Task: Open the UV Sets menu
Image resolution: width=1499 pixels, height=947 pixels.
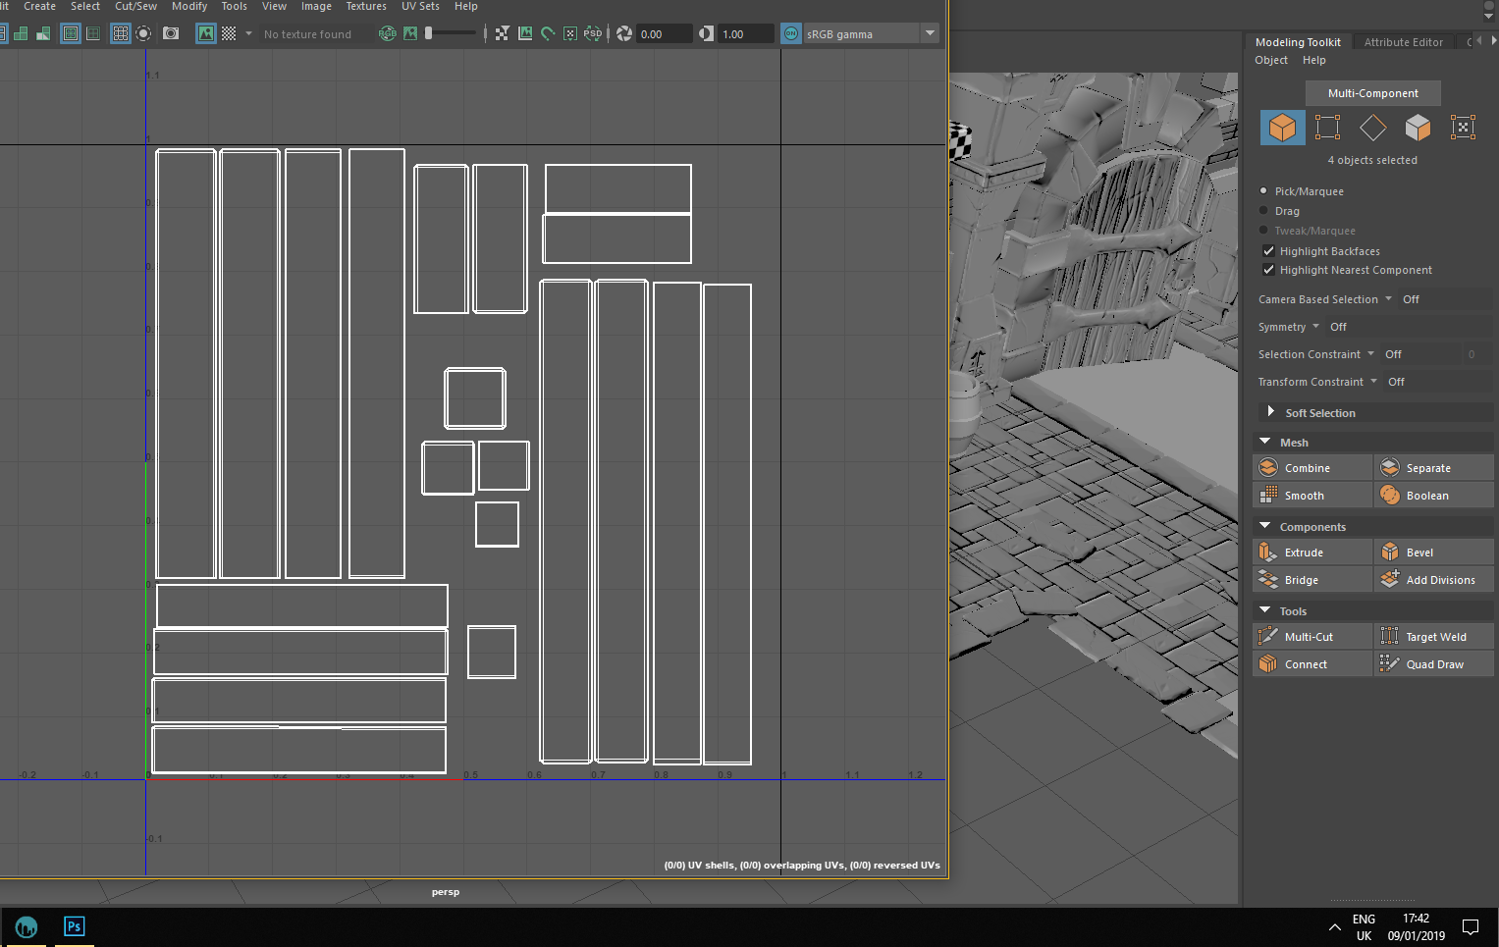Action: pyautogui.click(x=420, y=6)
